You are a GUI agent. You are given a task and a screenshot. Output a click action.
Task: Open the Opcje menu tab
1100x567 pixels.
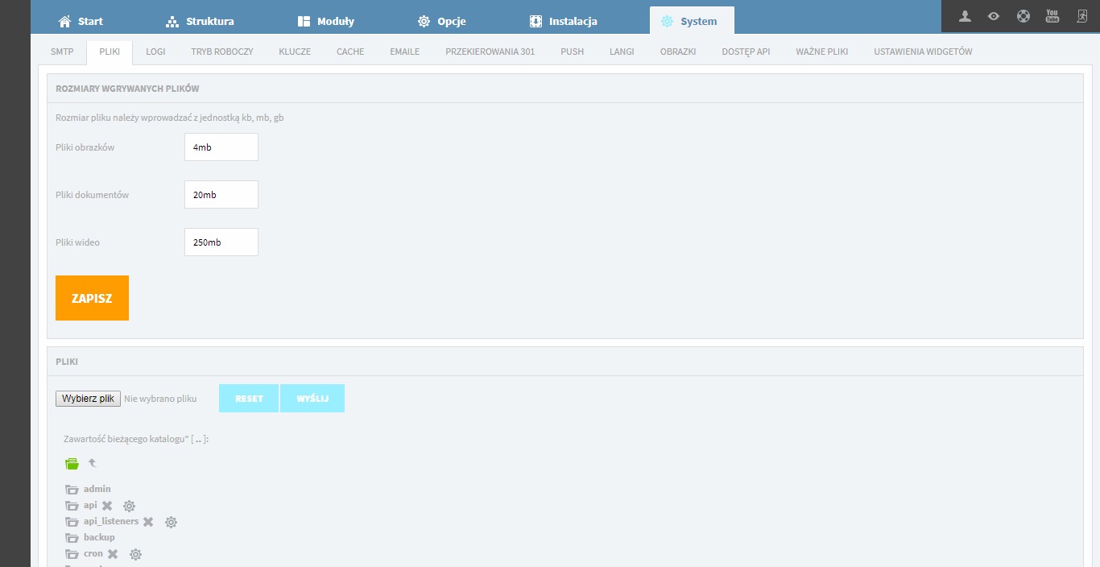(x=442, y=21)
